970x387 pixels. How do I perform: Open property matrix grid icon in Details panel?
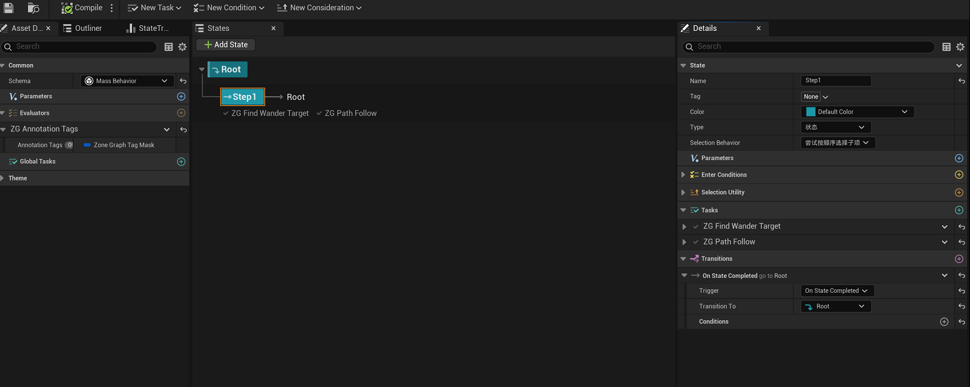947,47
